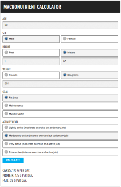
Task: Click the Calculate button
Action: coord(13,160)
